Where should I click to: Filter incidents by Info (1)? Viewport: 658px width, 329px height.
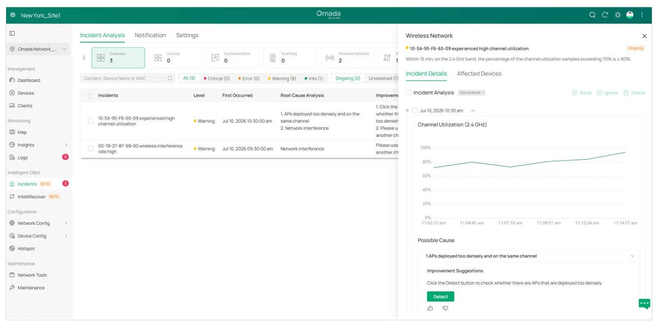(x=314, y=79)
